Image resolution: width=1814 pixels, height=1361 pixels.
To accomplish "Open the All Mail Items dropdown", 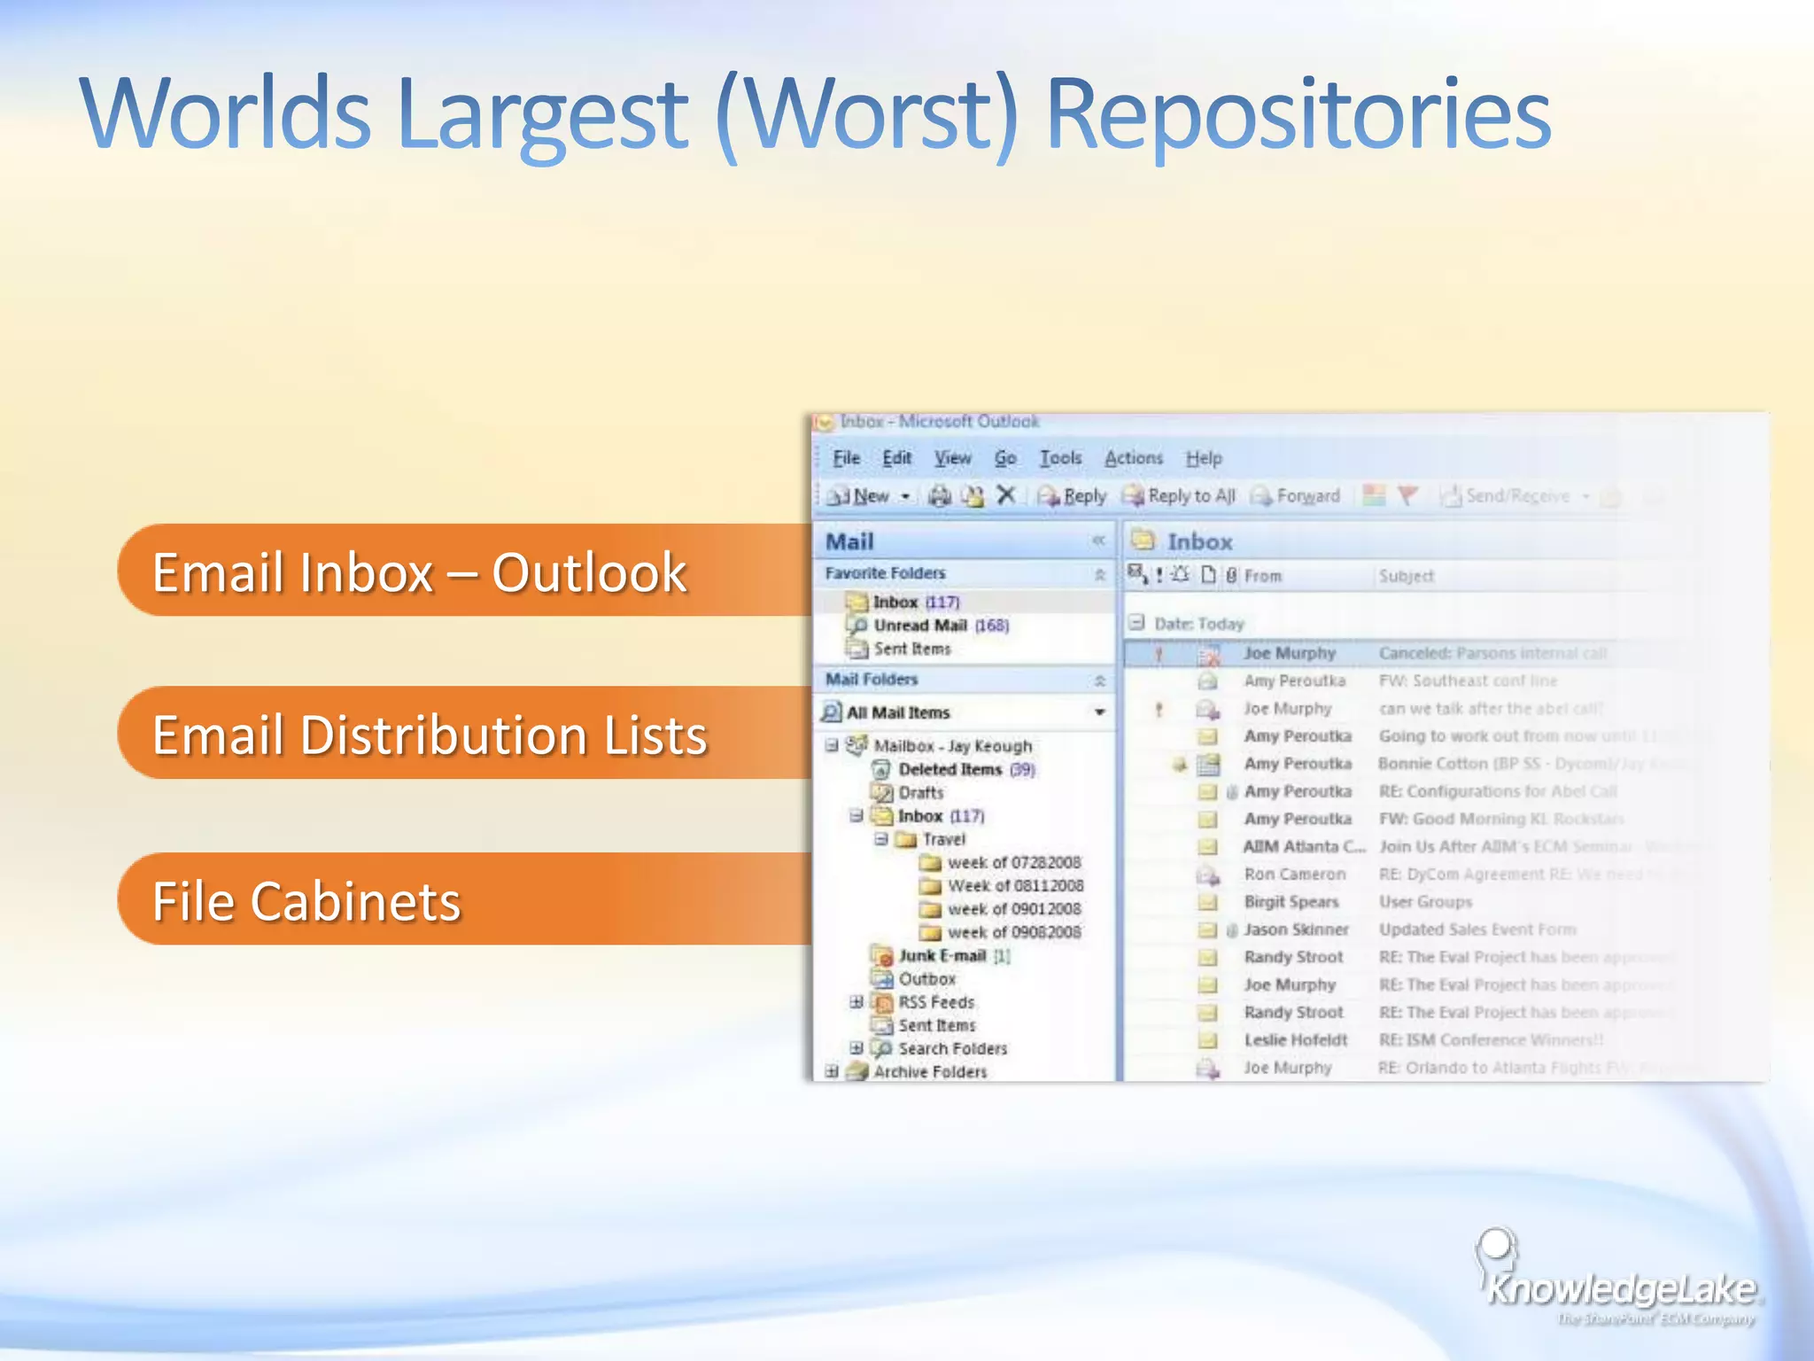I will pos(1099,712).
